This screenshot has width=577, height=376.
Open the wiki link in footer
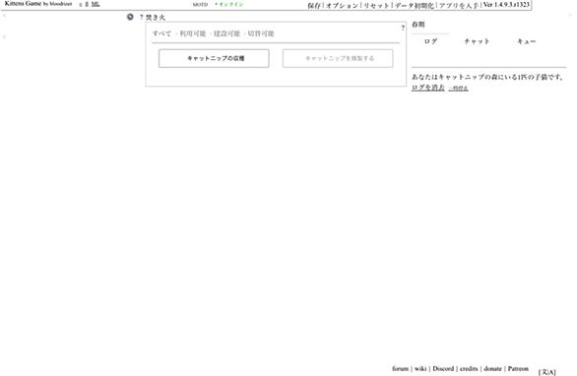pos(420,368)
